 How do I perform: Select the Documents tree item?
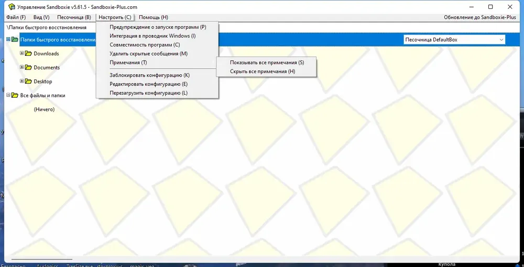coord(47,68)
